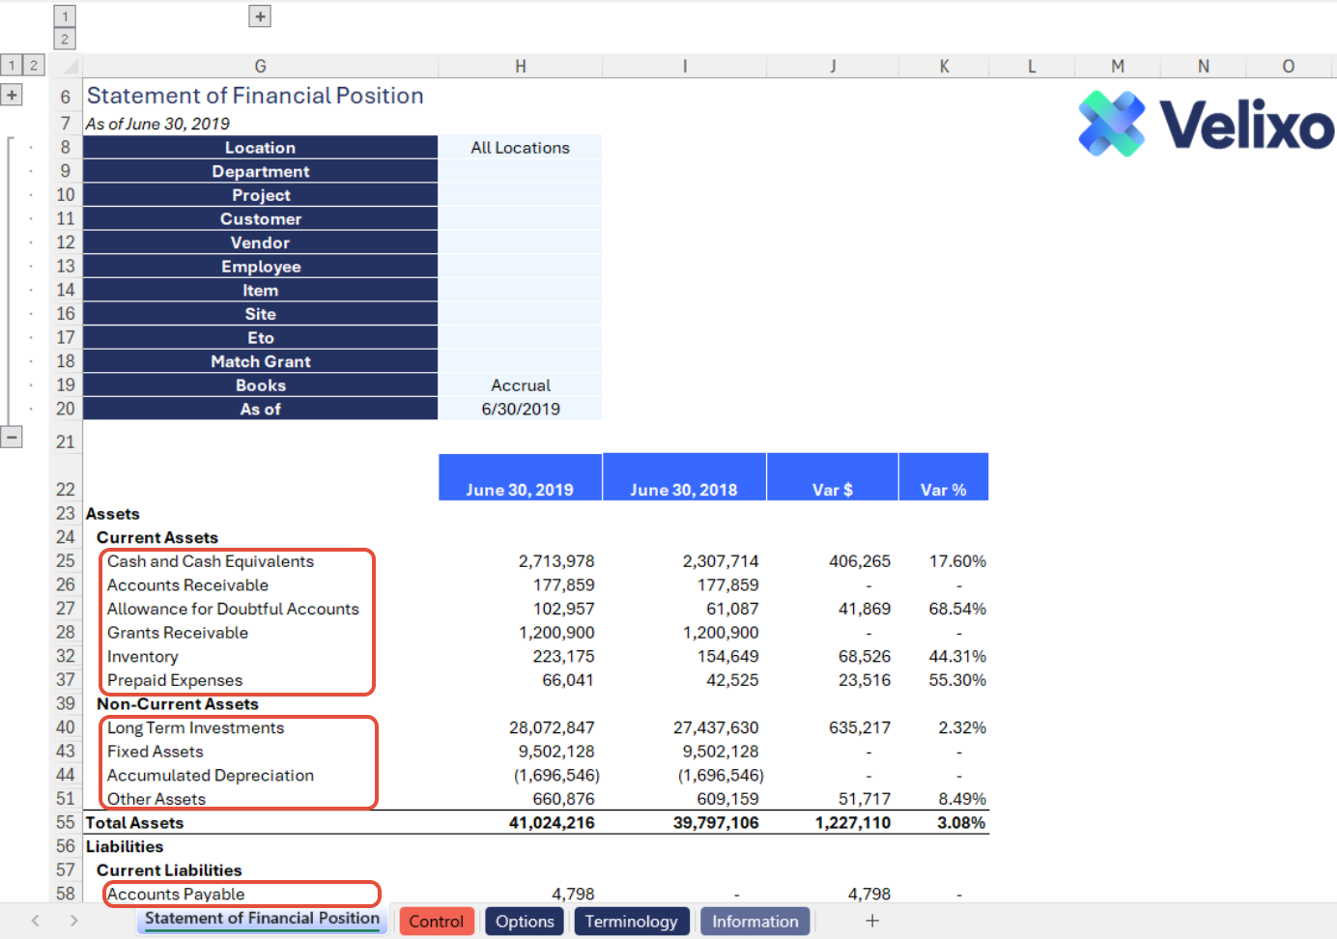Screen dimensions: 1337x939
Task: Collapse row group minus button near row 21
Action: 12,438
